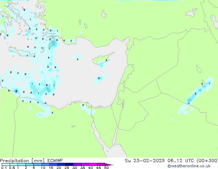This screenshot has height=169, width=218.
Task: Click the island of Cyprus on the map
Action: point(102,59)
